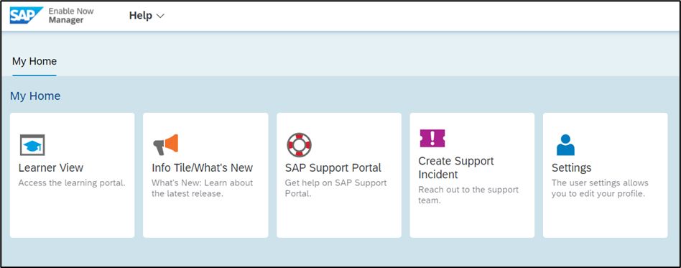Screen dimensions: 681x268
Task: Click the orange megaphone icon
Action: (x=165, y=144)
